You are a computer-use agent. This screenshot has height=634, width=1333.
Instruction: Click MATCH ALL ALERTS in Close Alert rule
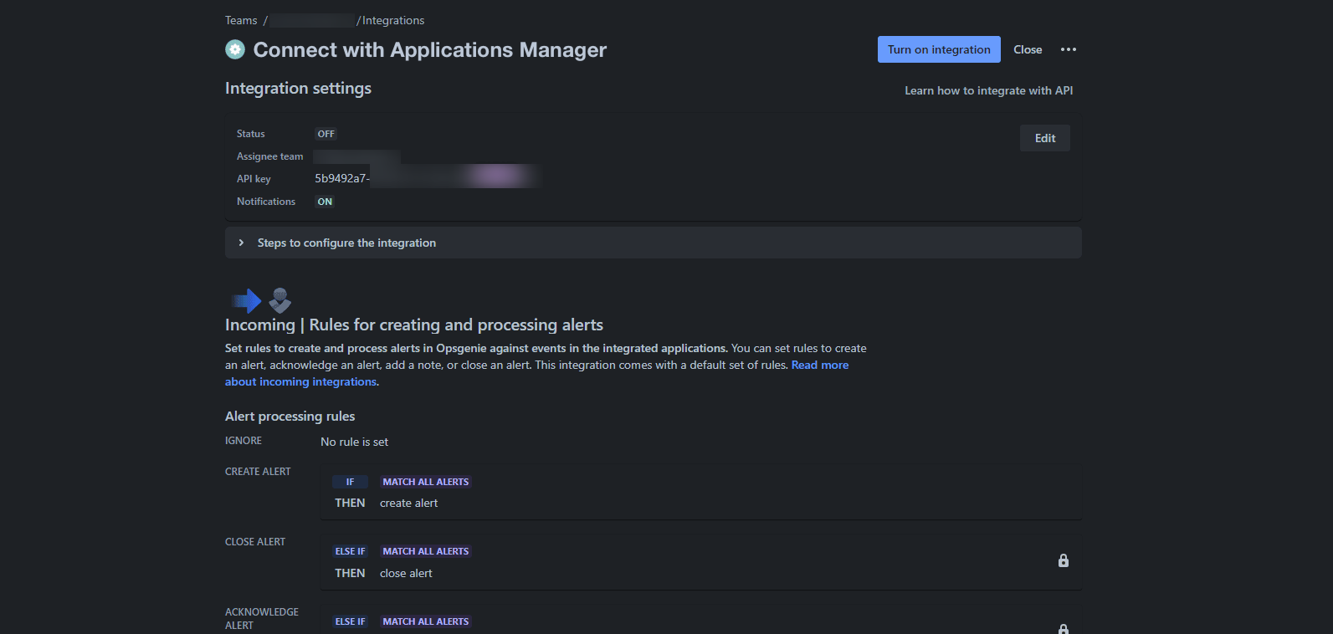[x=426, y=551]
